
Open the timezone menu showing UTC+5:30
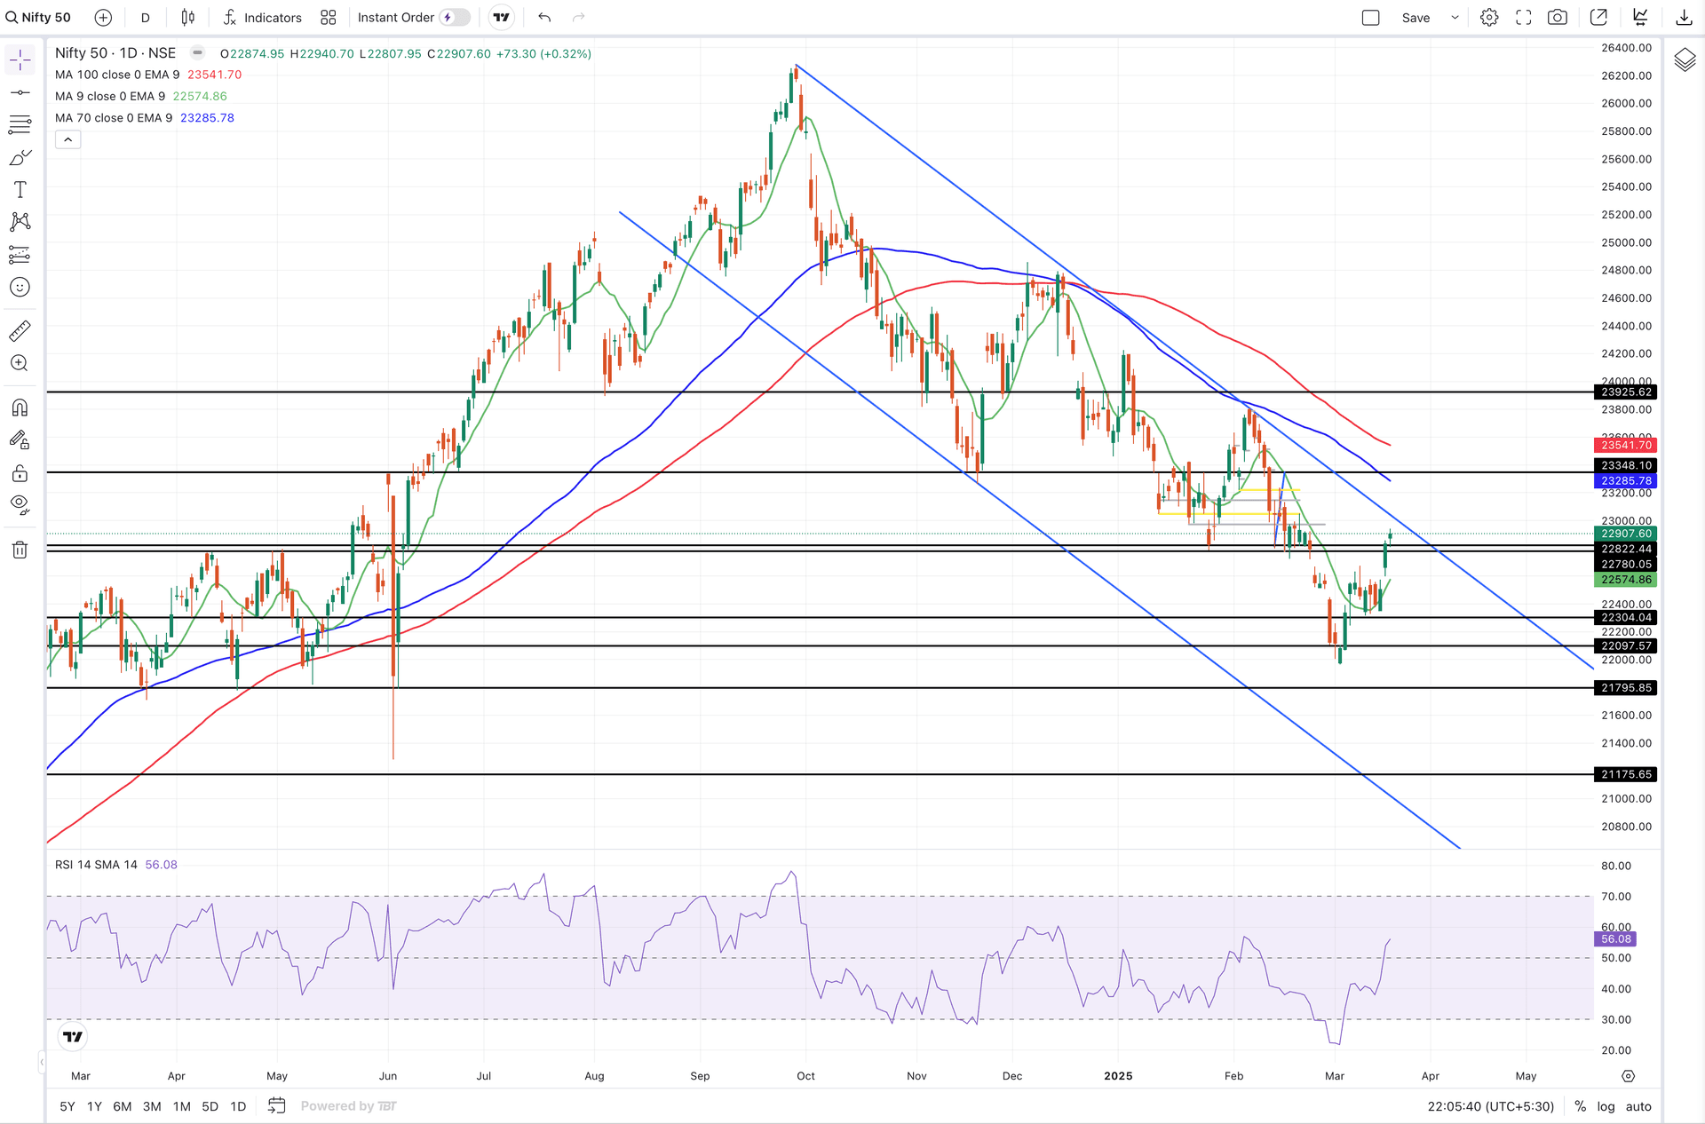(1491, 1106)
